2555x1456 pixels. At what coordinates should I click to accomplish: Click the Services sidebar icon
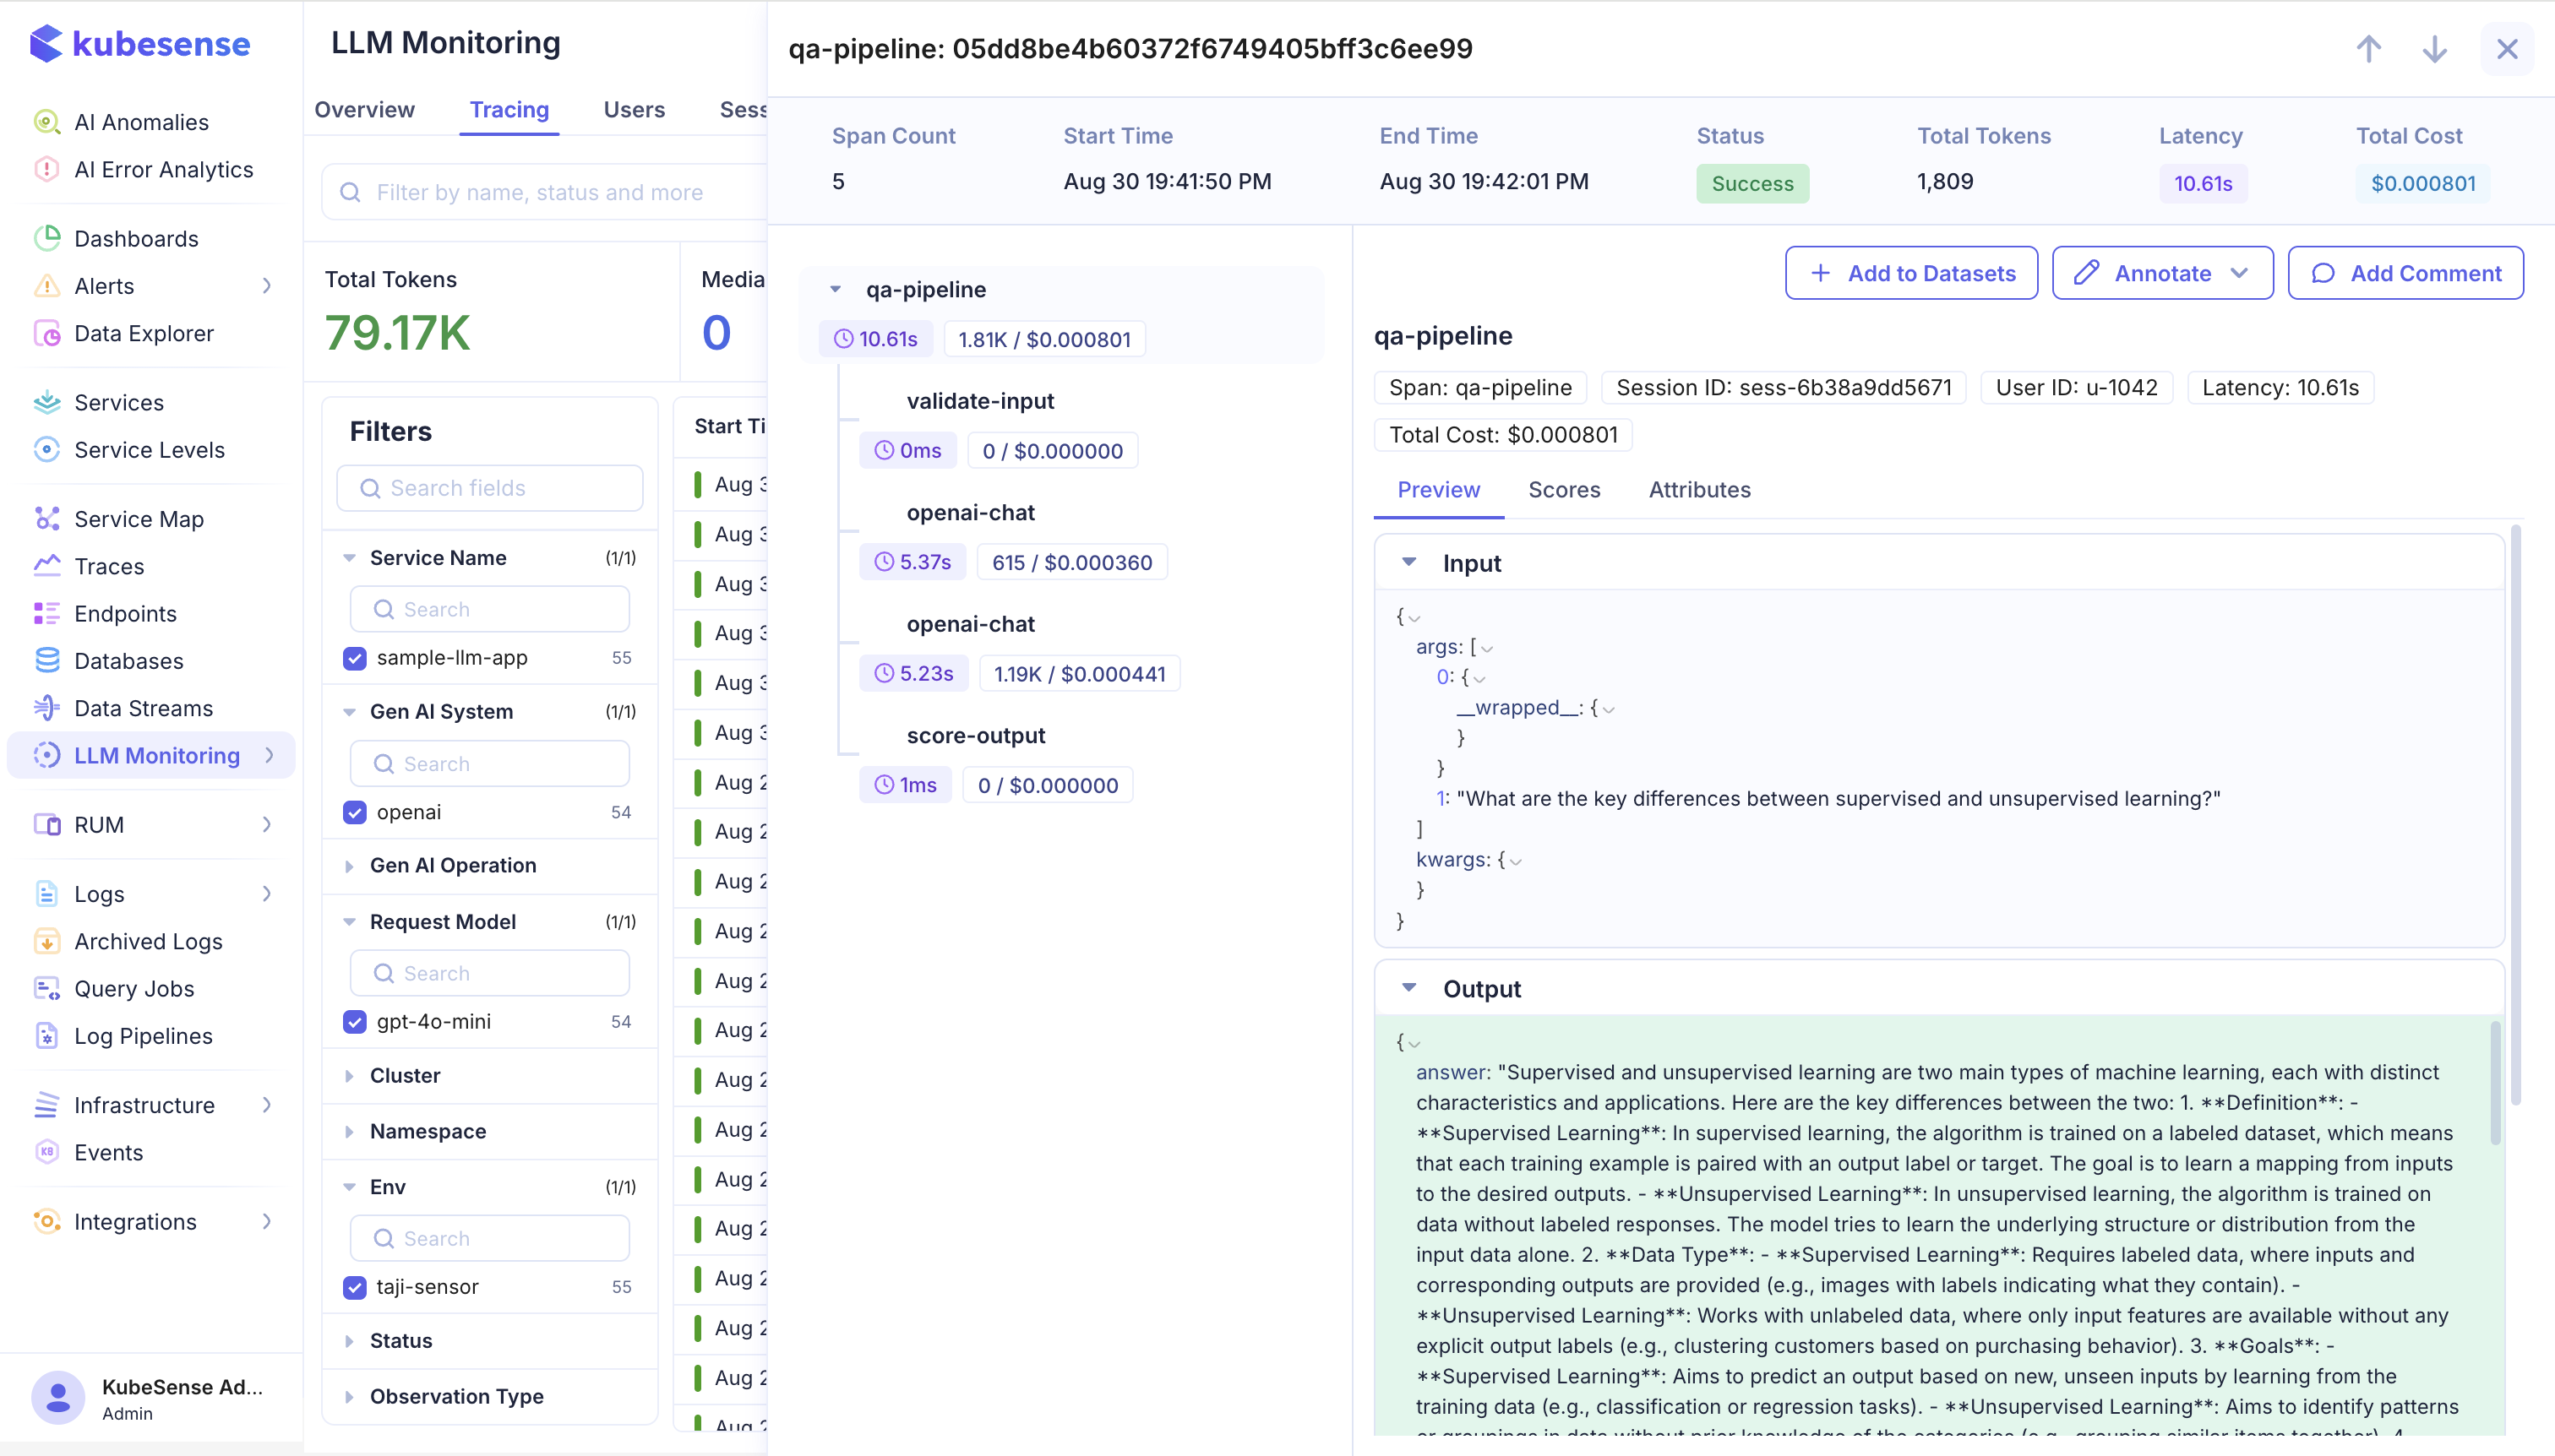[46, 402]
